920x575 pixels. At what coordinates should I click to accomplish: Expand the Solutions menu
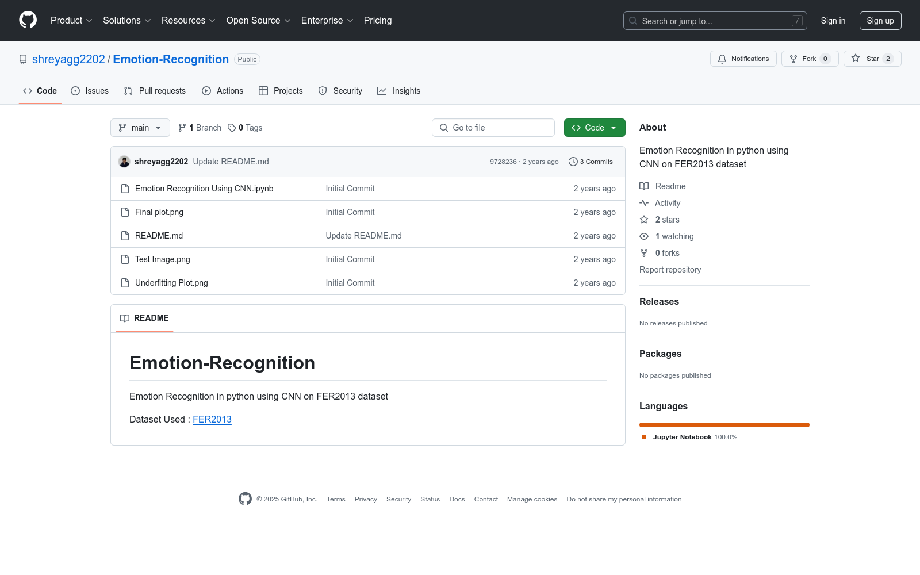[127, 20]
